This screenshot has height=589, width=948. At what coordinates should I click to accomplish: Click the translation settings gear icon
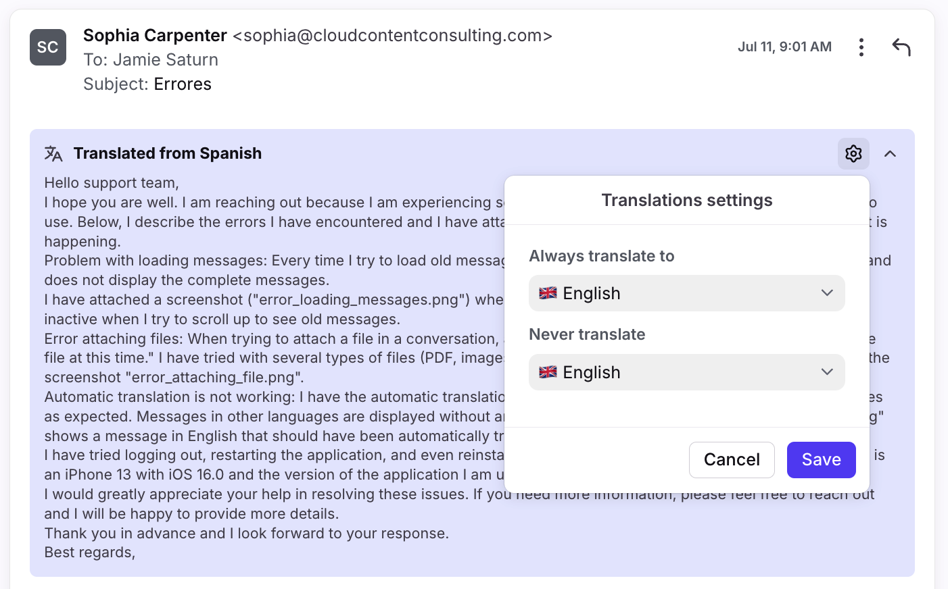853,154
